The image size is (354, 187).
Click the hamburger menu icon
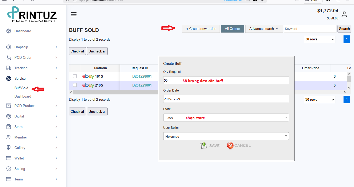pyautogui.click(x=74, y=14)
